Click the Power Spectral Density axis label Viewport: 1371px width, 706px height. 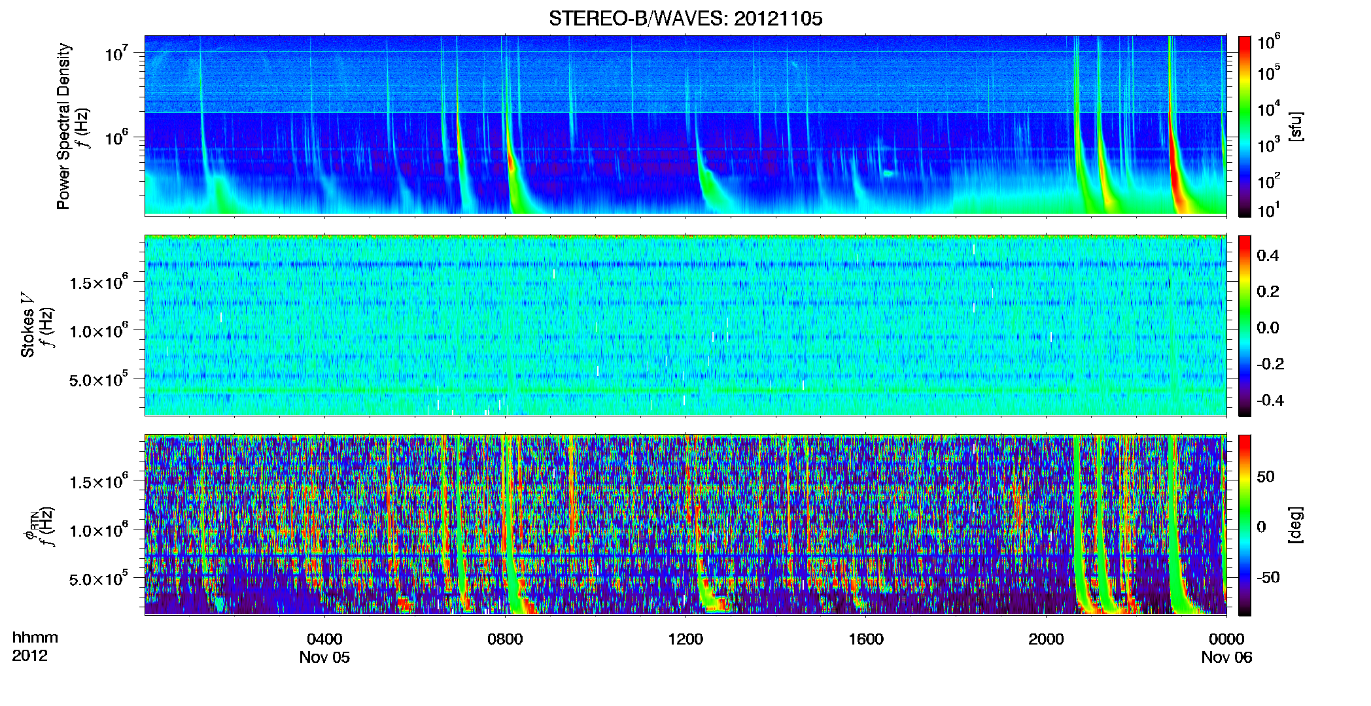(63, 126)
